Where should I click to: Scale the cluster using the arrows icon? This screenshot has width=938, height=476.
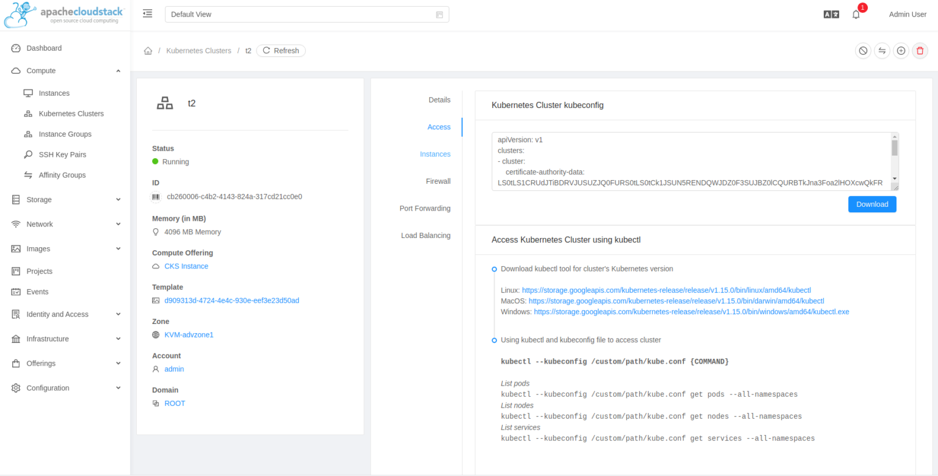pos(882,51)
